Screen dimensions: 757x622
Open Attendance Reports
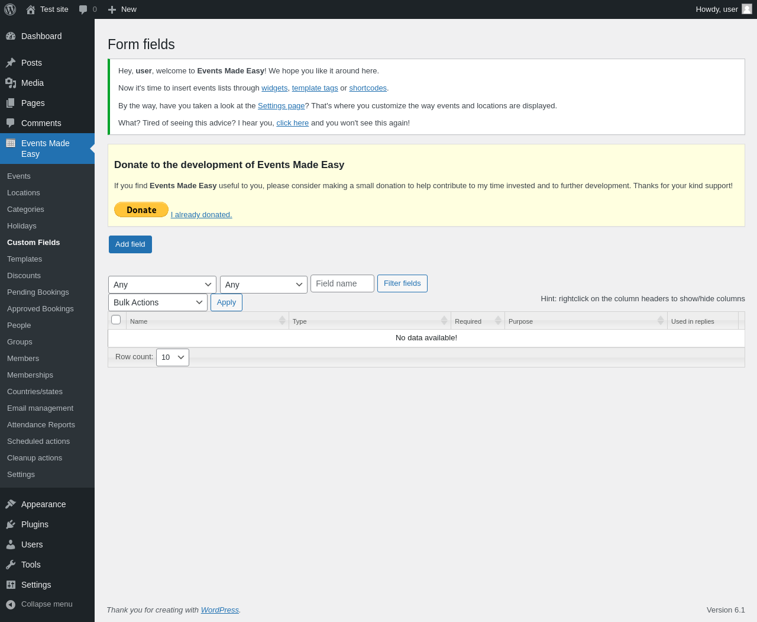41,425
